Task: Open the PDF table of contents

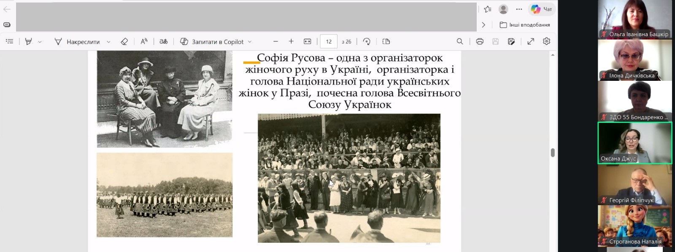Action: point(10,41)
